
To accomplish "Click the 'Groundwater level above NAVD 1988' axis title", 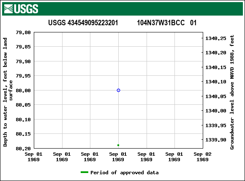I will (232, 92).
